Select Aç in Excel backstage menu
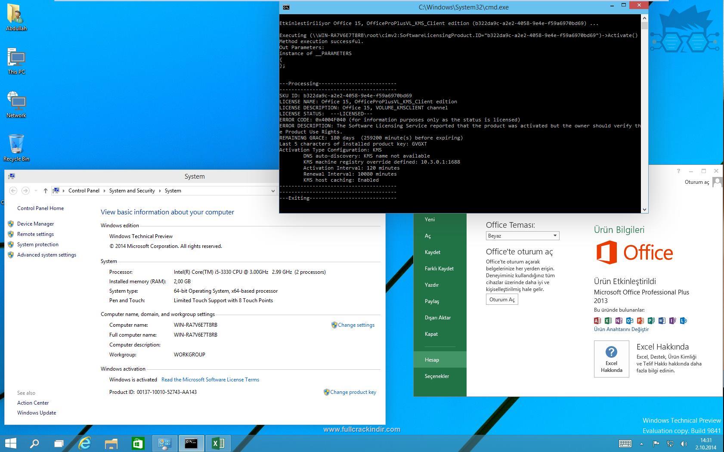 click(x=440, y=236)
